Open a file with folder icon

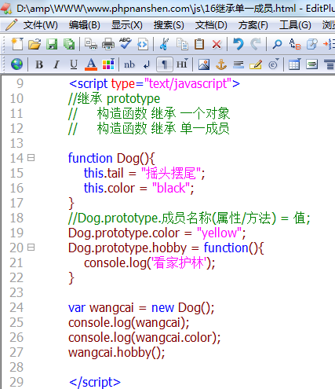point(35,44)
